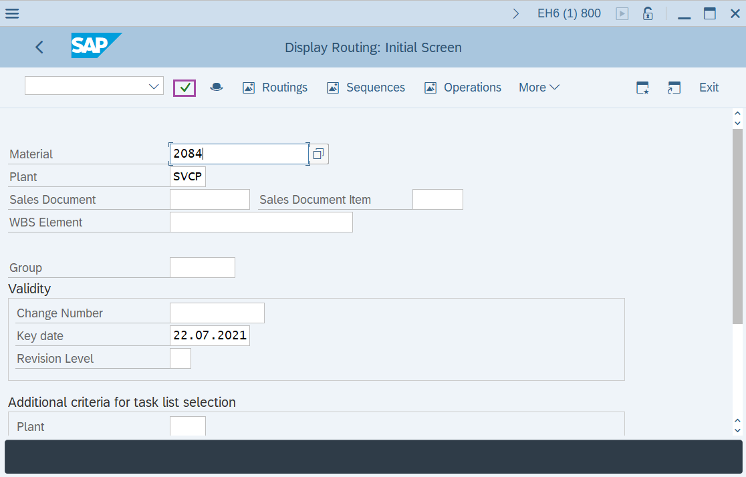Image resolution: width=746 pixels, height=477 pixels.
Task: Open the More menu
Action: coord(539,88)
